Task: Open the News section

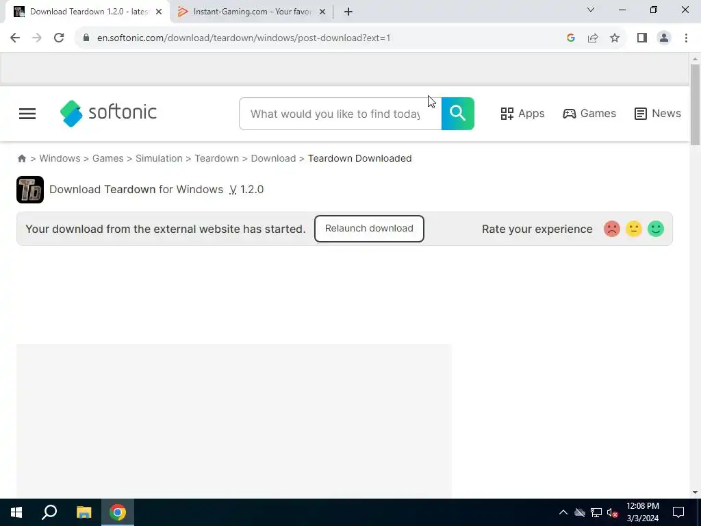Action: pyautogui.click(x=658, y=114)
